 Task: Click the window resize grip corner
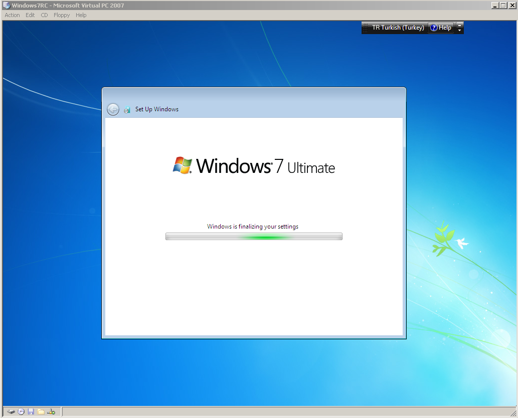pos(513,413)
